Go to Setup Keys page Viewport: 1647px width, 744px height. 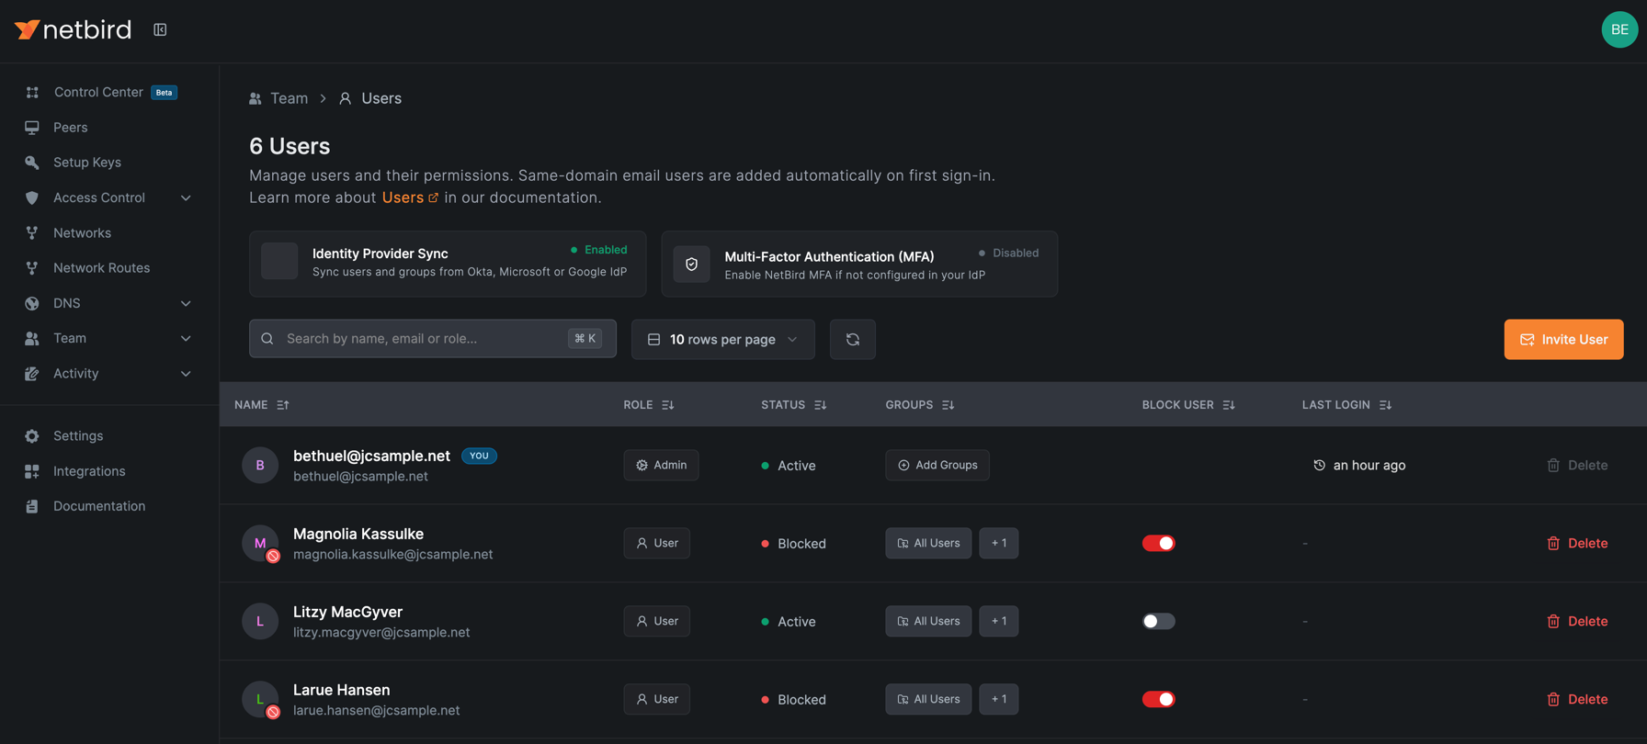[x=87, y=163]
